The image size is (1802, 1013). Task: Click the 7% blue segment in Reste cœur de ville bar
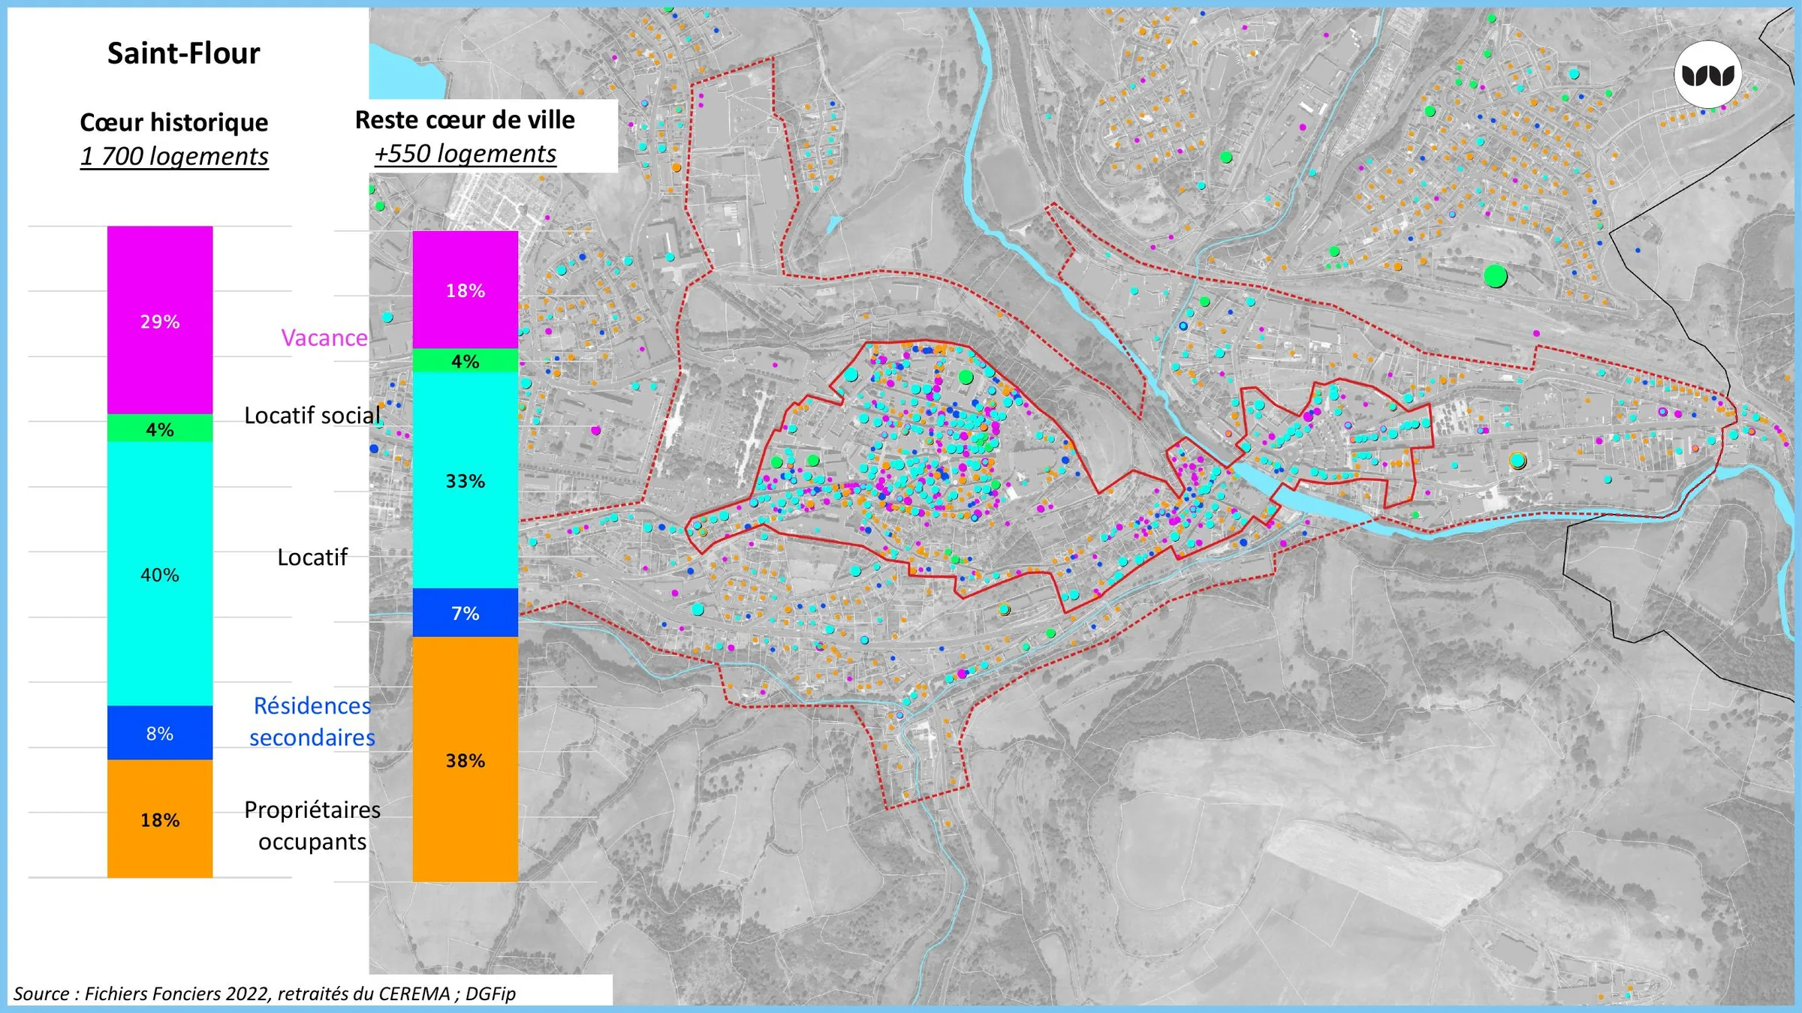pyautogui.click(x=466, y=612)
